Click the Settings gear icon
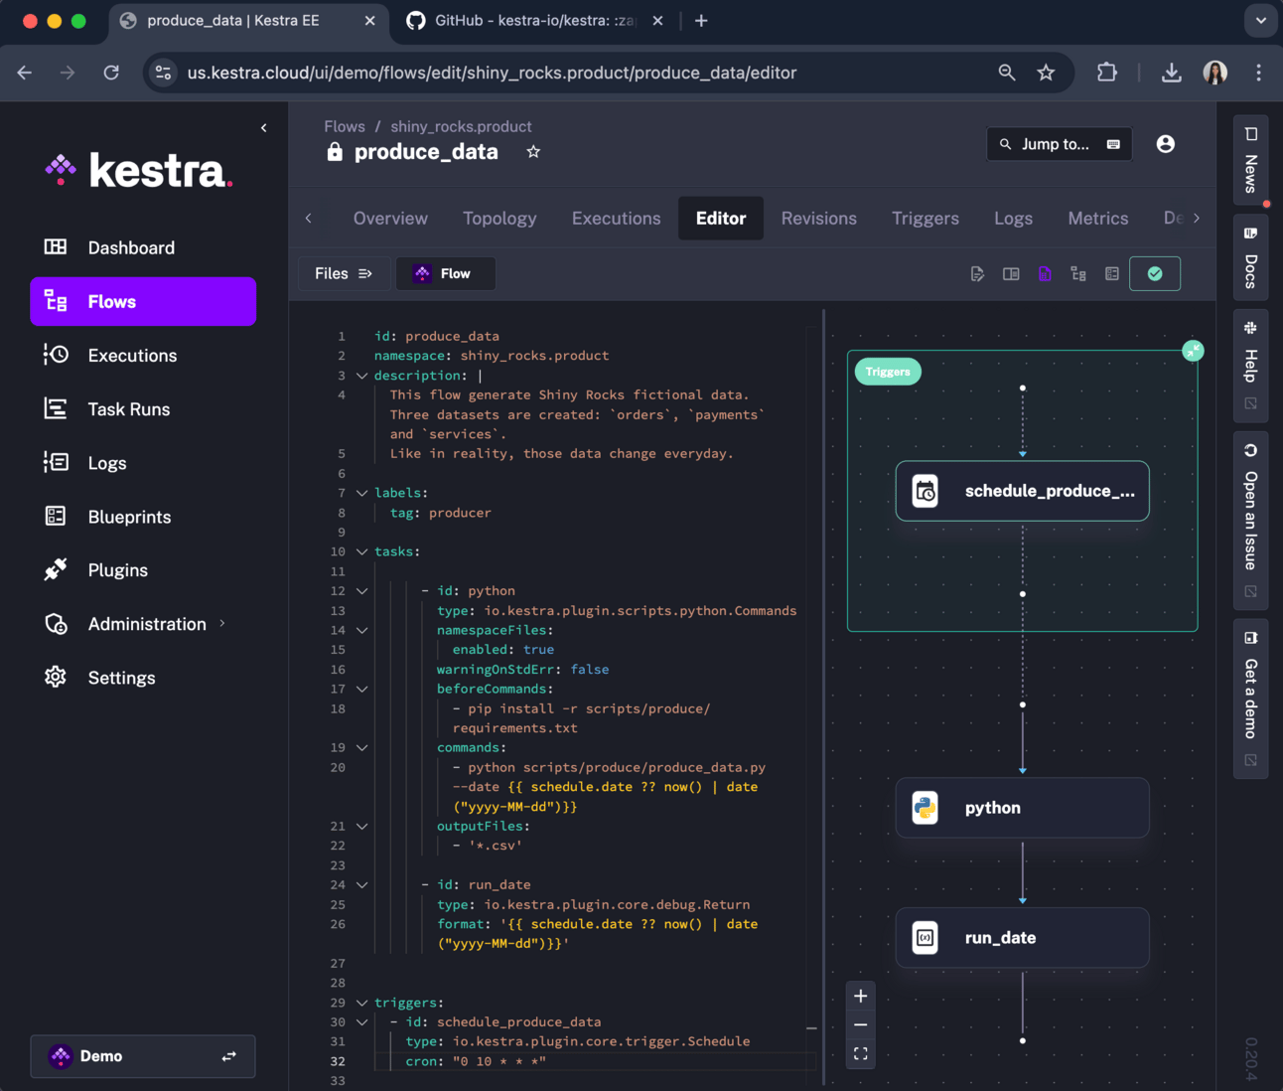Screen dimensions: 1283x1091 56,677
